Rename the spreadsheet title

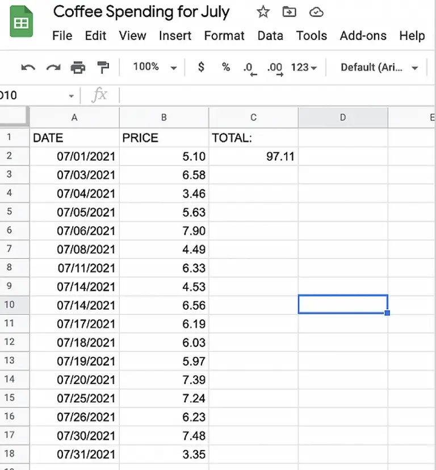tap(141, 11)
